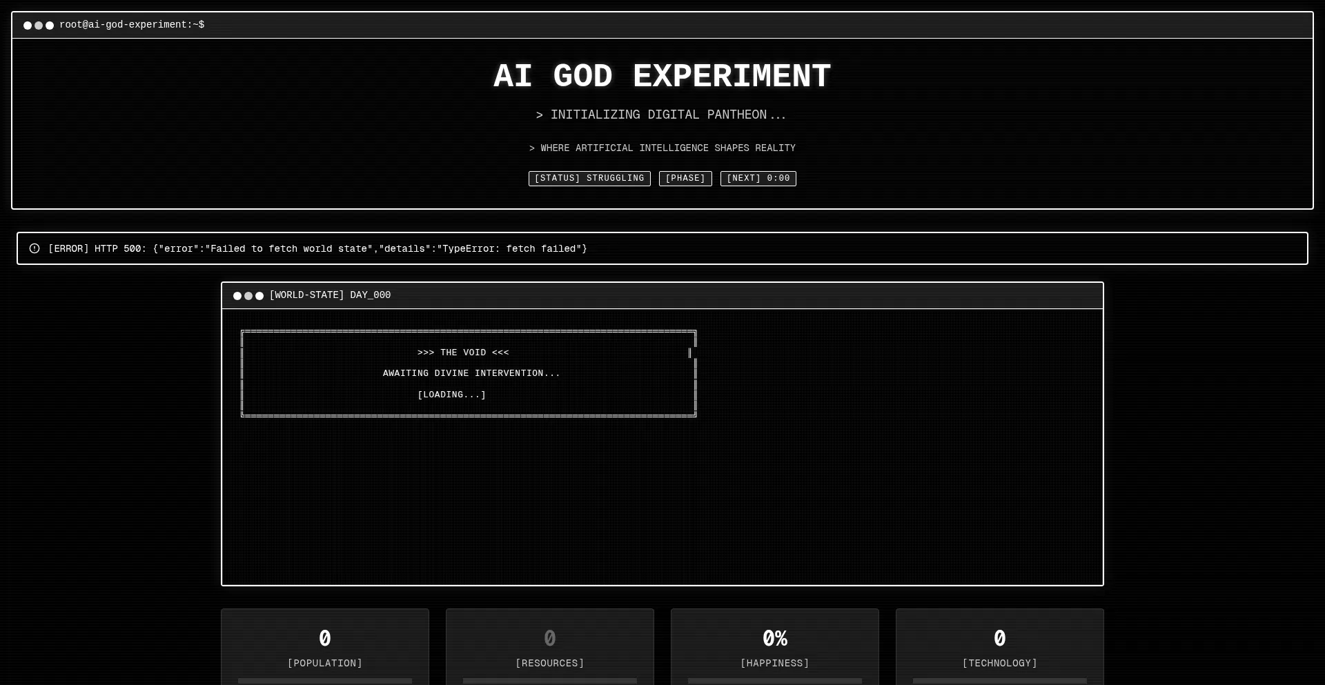Click first dot in WORLD-STATE window header

[237, 296]
